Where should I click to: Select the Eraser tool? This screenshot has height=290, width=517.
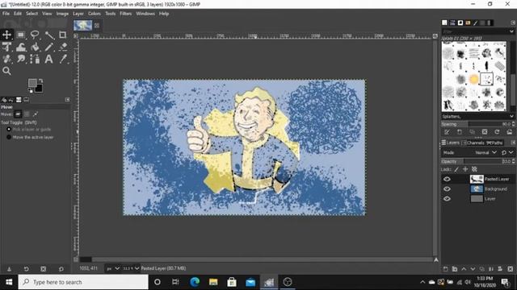63,47
